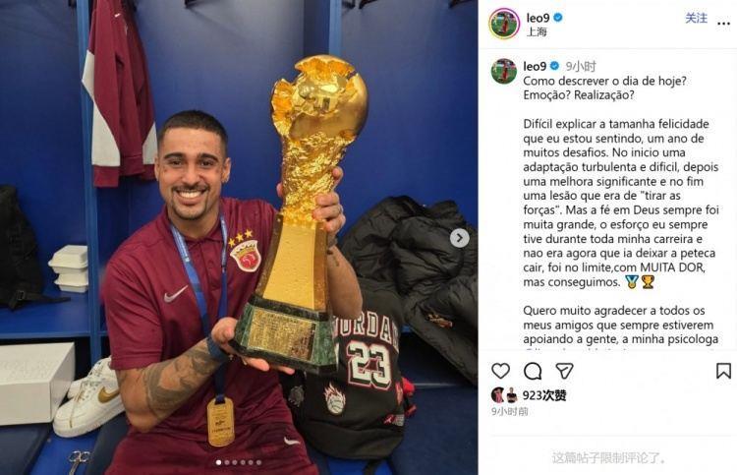This screenshot has width=737, height=475.
Task: Click the verified badge in the caption
Action: 554,66
